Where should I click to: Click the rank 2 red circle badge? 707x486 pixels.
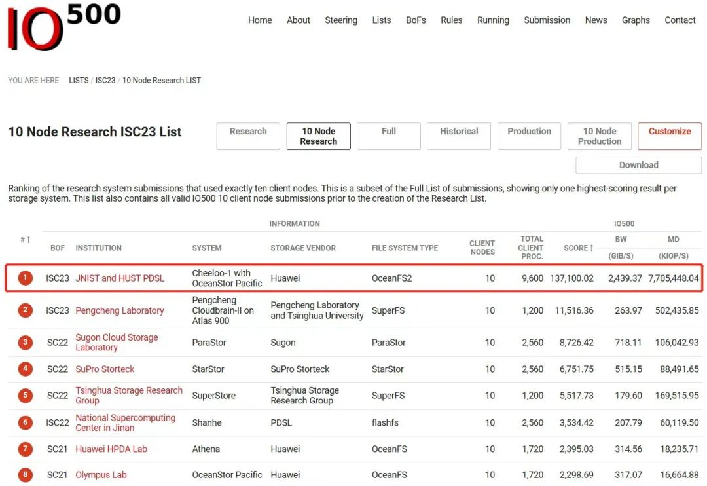(26, 310)
